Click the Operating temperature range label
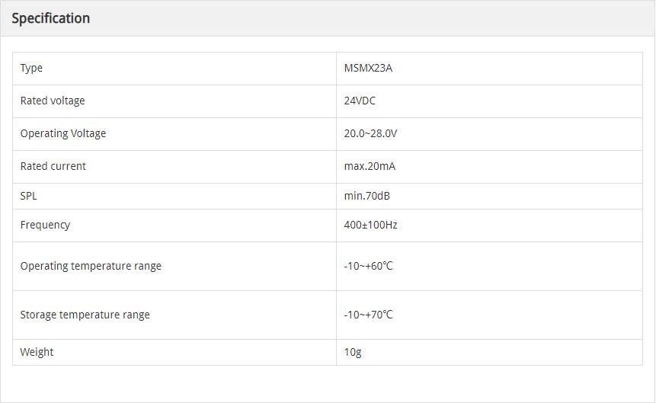This screenshot has width=656, height=403. click(91, 267)
